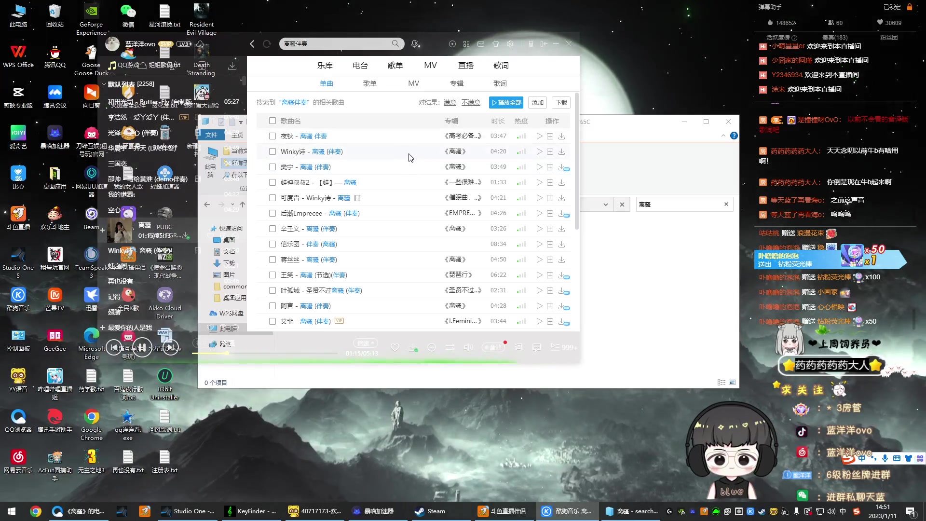Add 王笑 - 离骚 (节选) to playlist
The image size is (926, 521).
pyautogui.click(x=550, y=275)
